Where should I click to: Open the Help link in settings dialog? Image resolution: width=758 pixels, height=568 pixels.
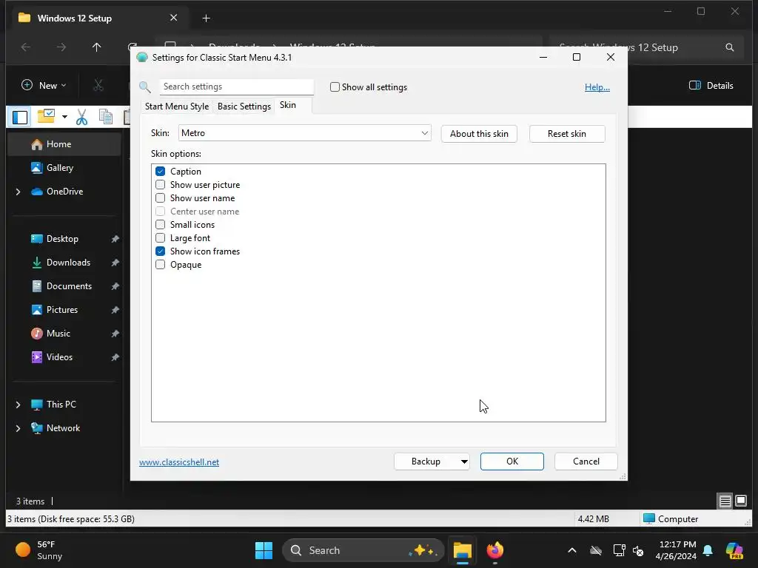pyautogui.click(x=597, y=87)
